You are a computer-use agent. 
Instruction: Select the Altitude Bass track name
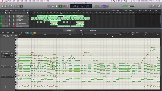pos(20,19)
